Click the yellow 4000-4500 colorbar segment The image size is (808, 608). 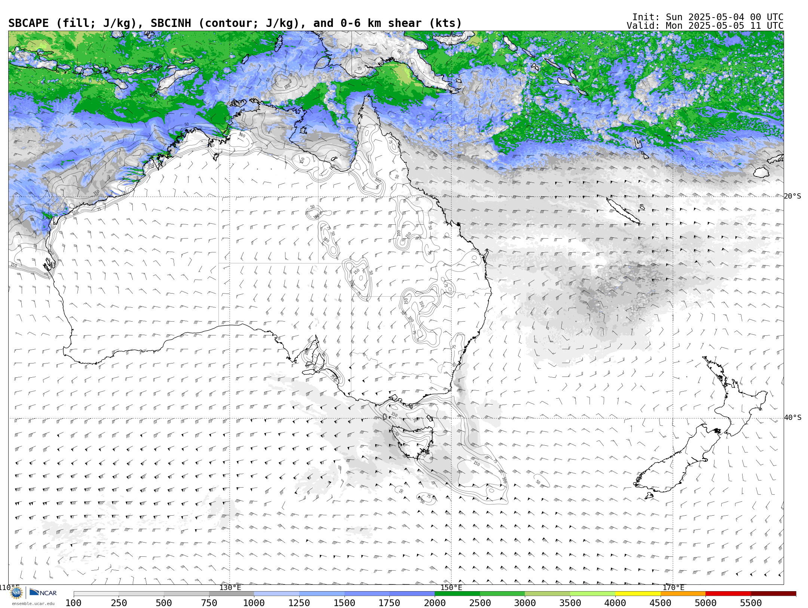tap(638, 594)
